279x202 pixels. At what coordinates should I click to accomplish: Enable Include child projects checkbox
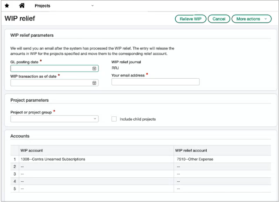[114, 119]
